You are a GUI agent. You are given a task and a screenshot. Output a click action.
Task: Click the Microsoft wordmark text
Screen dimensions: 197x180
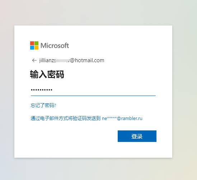[x=55, y=46]
